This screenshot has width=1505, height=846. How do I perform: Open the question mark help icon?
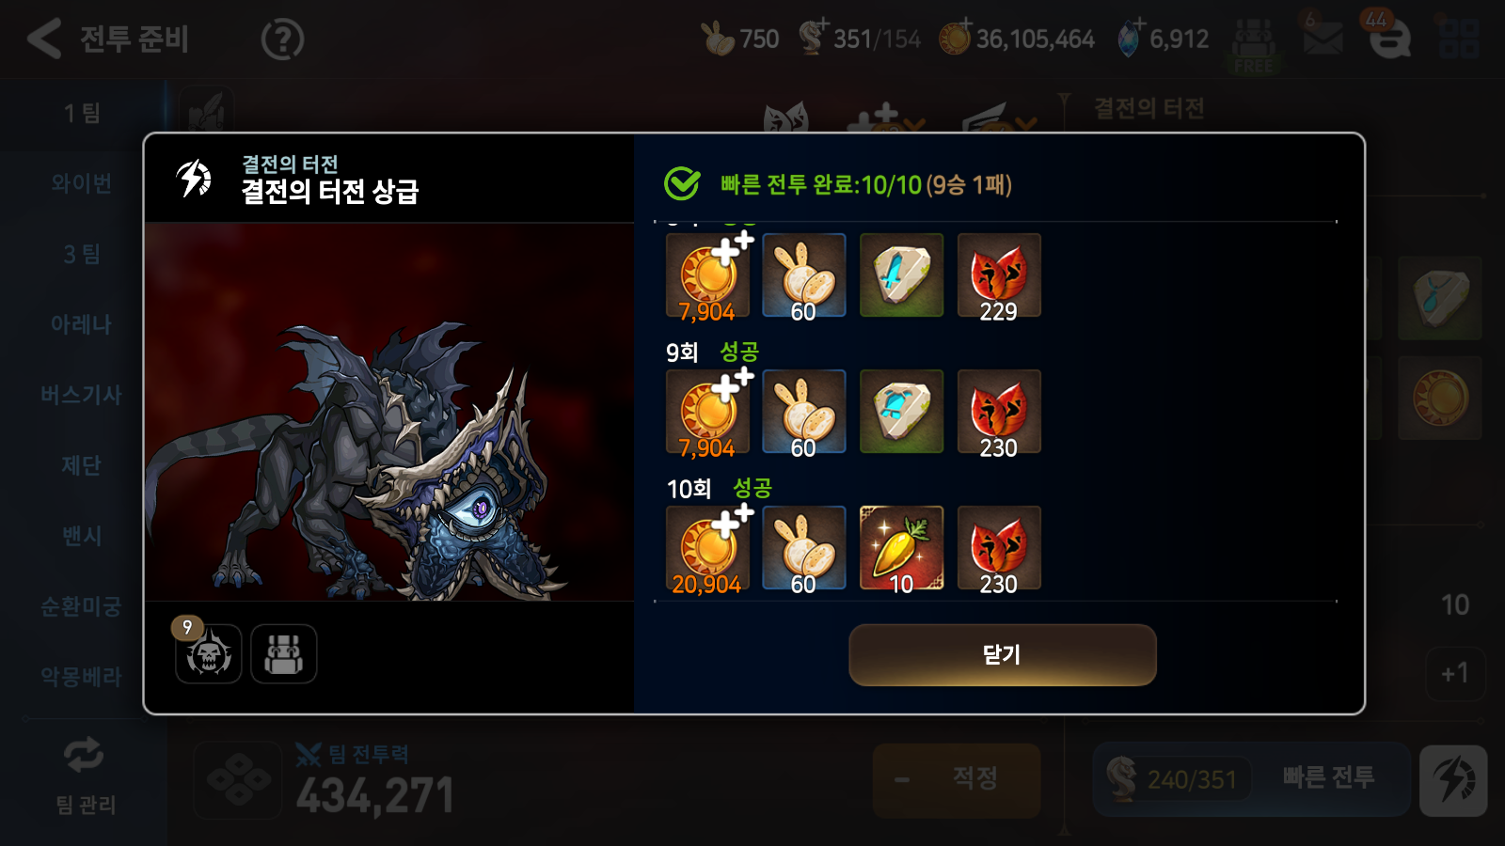pyautogui.click(x=282, y=39)
